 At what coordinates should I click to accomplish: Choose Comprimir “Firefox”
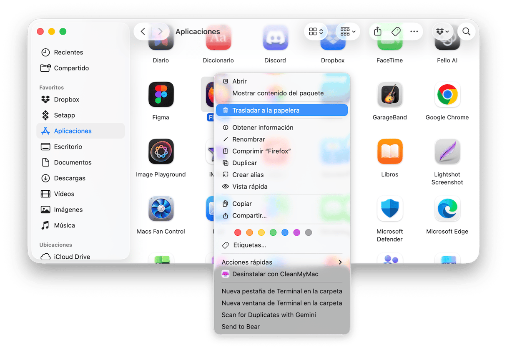[282, 151]
